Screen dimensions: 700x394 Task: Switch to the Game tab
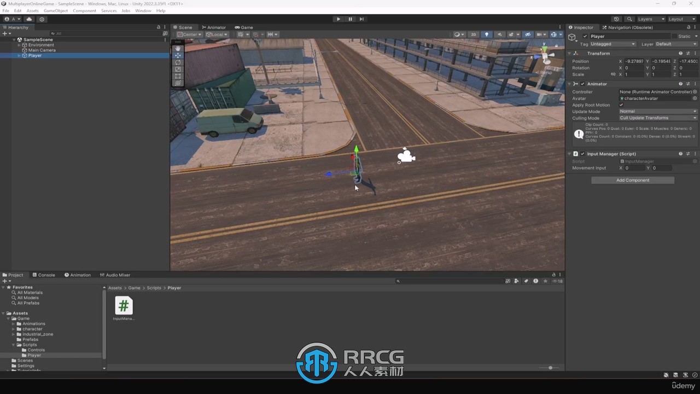click(244, 27)
